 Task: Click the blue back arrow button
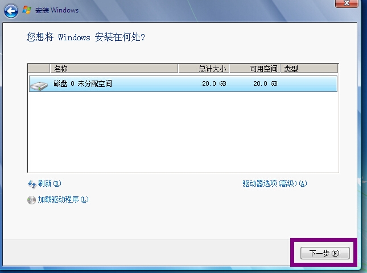11,11
